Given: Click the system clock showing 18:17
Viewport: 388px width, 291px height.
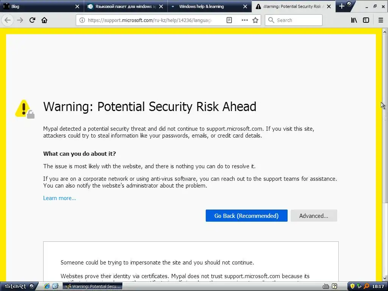Looking at the screenshot, I should 378,286.
